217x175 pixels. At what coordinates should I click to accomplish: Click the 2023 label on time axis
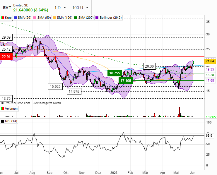tap(114, 173)
